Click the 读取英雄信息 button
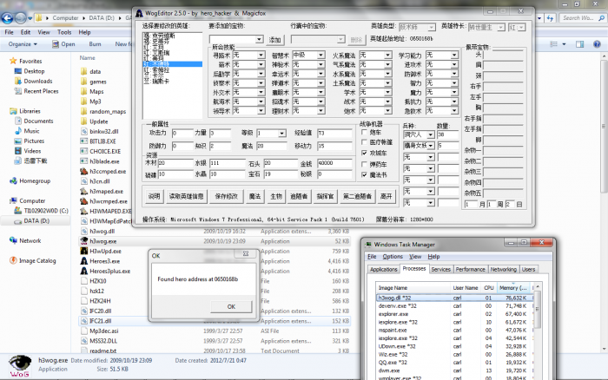Viewport: 608px width, 380px height. (x=187, y=197)
